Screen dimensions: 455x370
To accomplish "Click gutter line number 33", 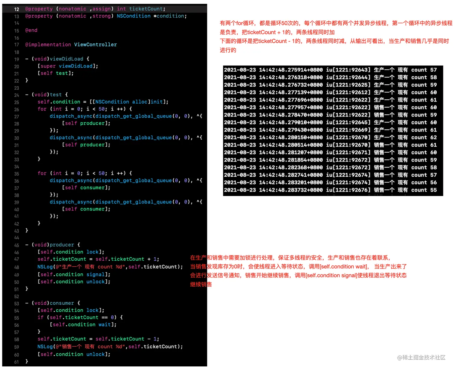I will [x=17, y=160].
